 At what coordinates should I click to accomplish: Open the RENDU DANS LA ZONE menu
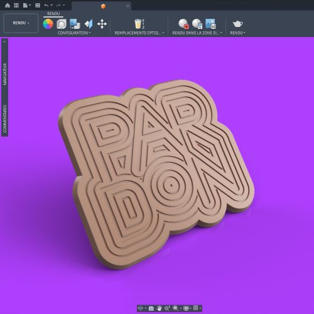pyautogui.click(x=197, y=33)
